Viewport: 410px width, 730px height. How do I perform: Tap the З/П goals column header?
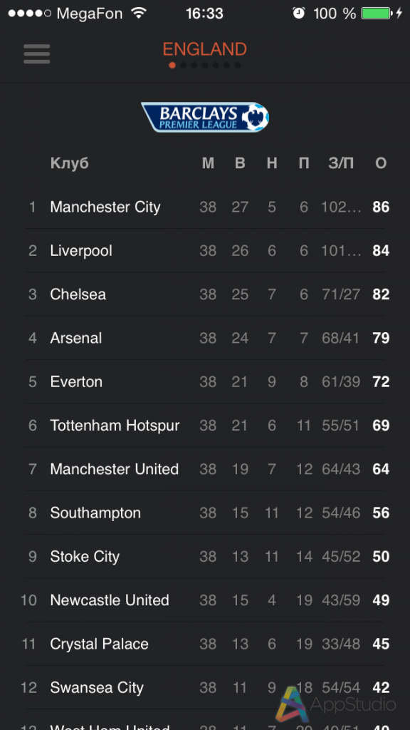pyautogui.click(x=341, y=163)
